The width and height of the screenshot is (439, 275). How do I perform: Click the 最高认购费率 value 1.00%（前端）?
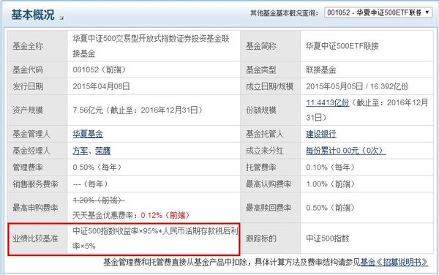331,184
